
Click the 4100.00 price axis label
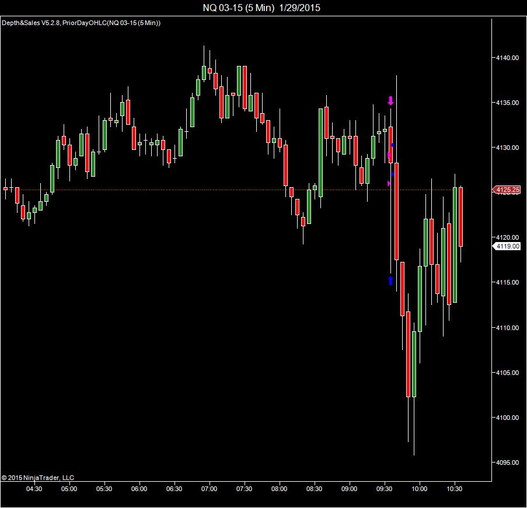[507, 418]
